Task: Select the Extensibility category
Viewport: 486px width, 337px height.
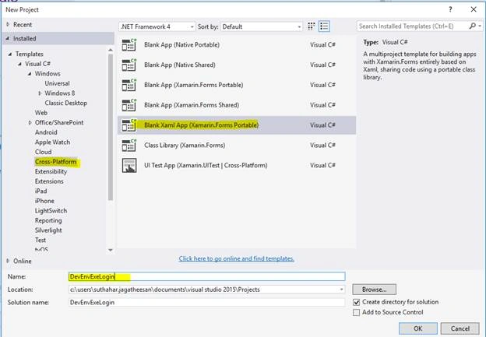Action: point(51,171)
